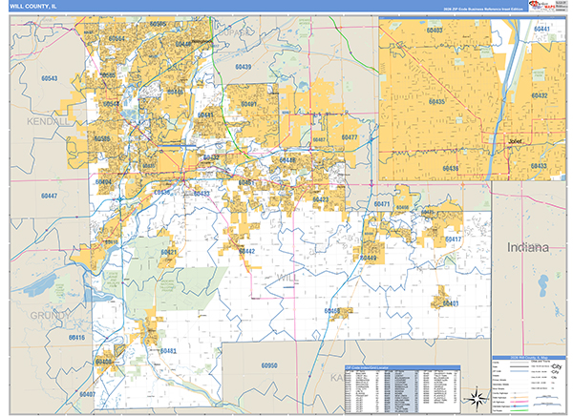Click the WILL COUNTY, IL title text
This screenshot has height=416, width=573.
(32, 7)
